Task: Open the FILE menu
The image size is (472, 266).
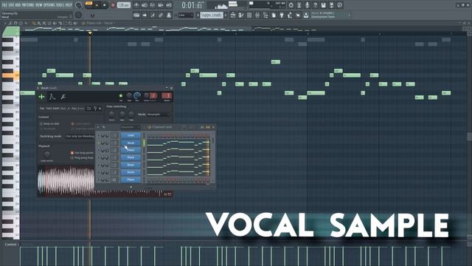Action: click(x=4, y=5)
